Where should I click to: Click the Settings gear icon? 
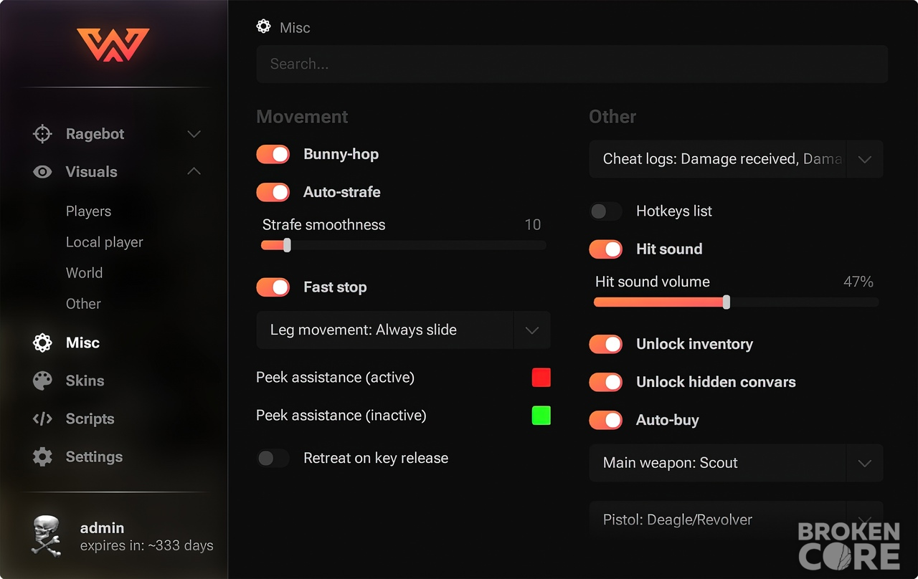coord(42,456)
